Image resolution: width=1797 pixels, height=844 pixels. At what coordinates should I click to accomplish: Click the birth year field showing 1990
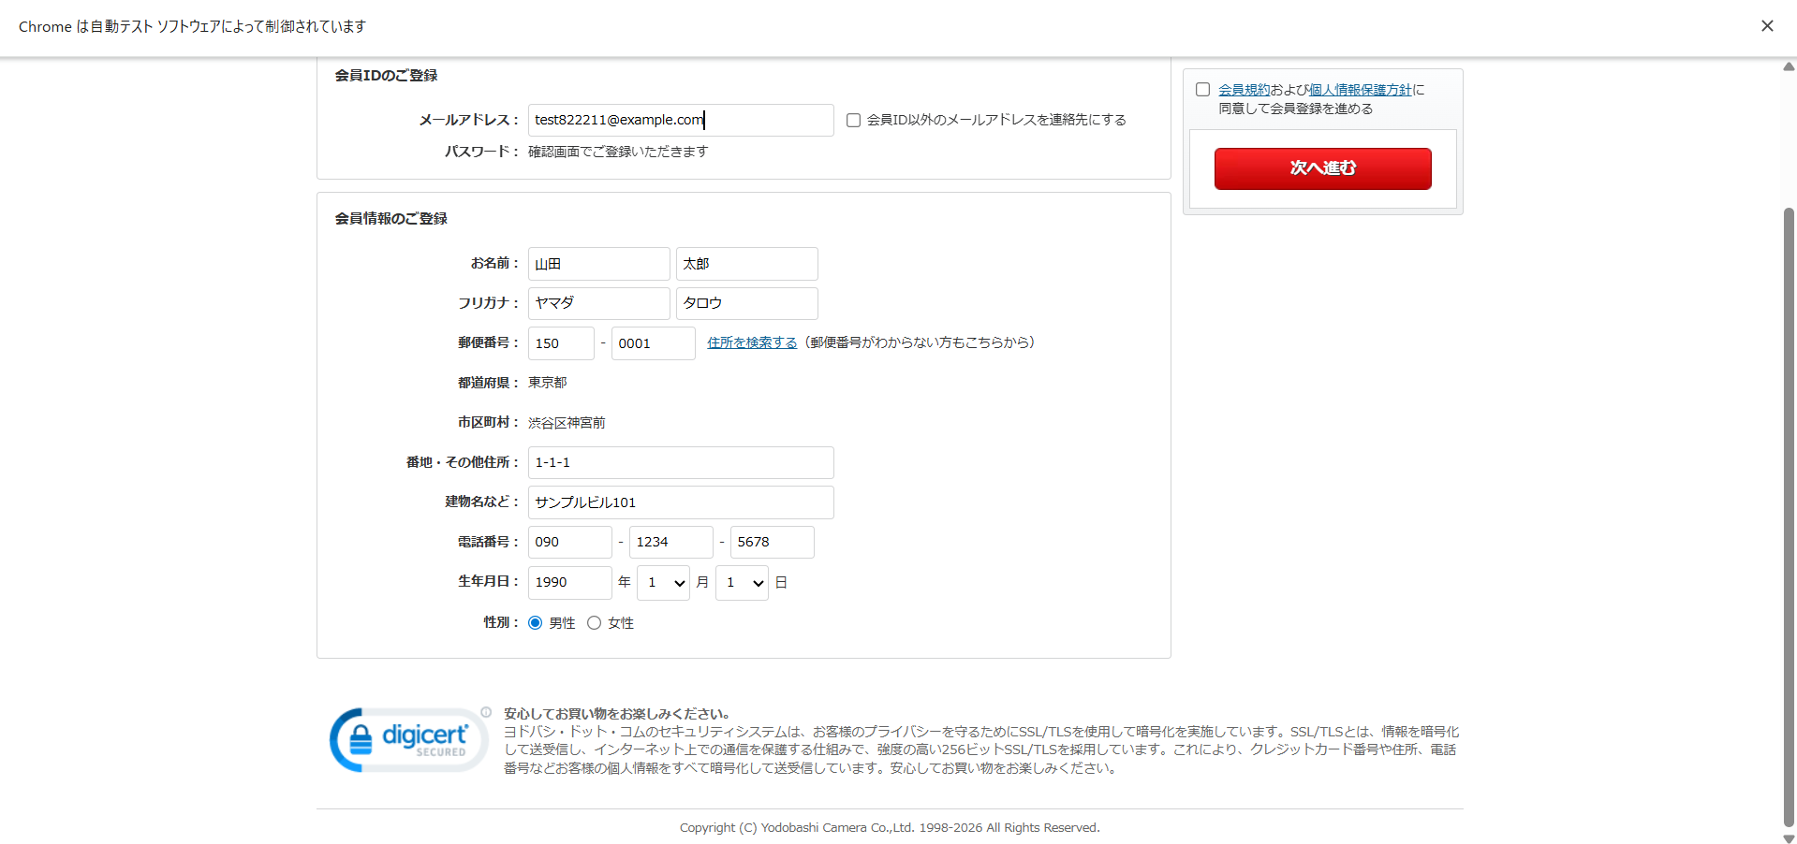pos(569,583)
